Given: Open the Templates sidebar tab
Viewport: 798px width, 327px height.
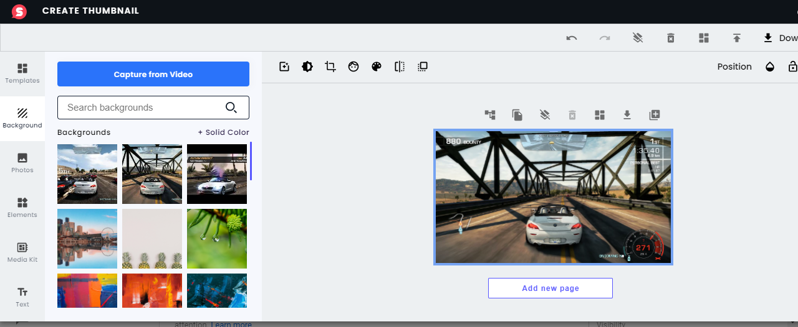Looking at the screenshot, I should (x=22, y=73).
